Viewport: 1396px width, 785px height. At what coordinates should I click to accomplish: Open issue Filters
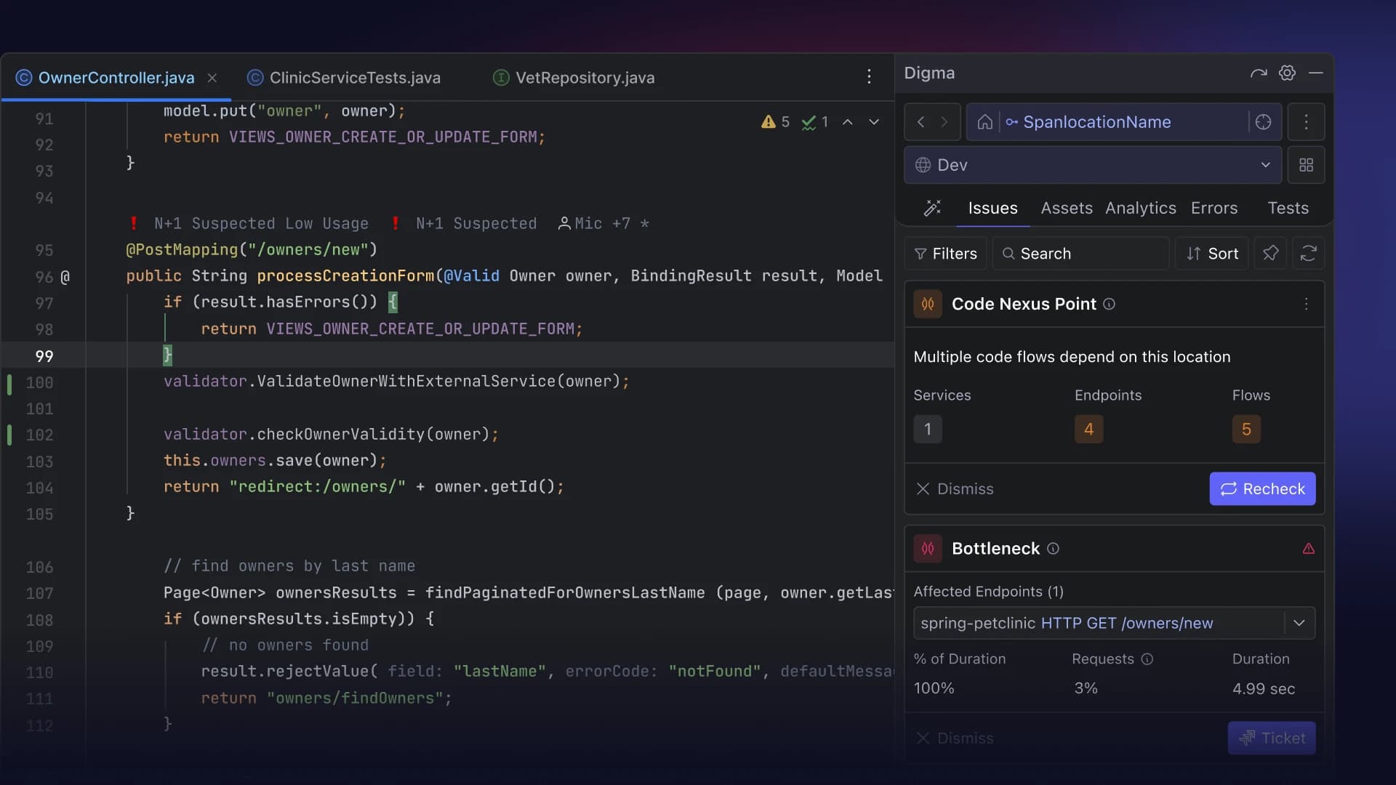945,254
